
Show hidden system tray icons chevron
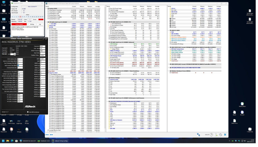pyautogui.click(x=229, y=141)
